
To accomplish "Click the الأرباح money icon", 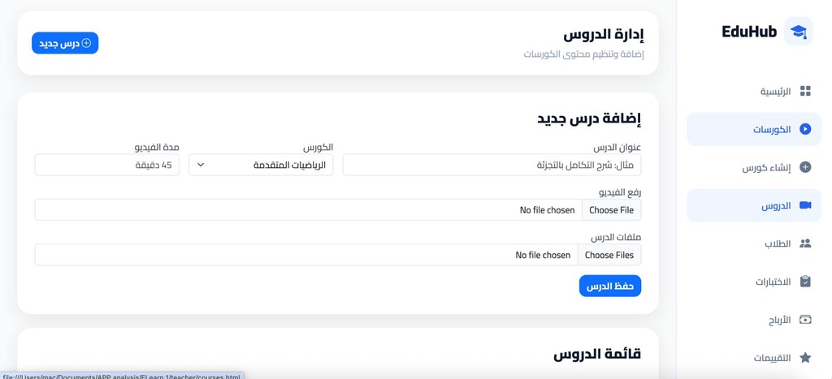I will (x=805, y=320).
